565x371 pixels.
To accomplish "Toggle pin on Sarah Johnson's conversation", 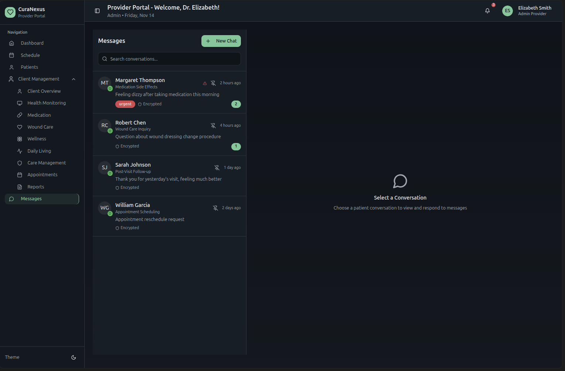I will pyautogui.click(x=217, y=168).
